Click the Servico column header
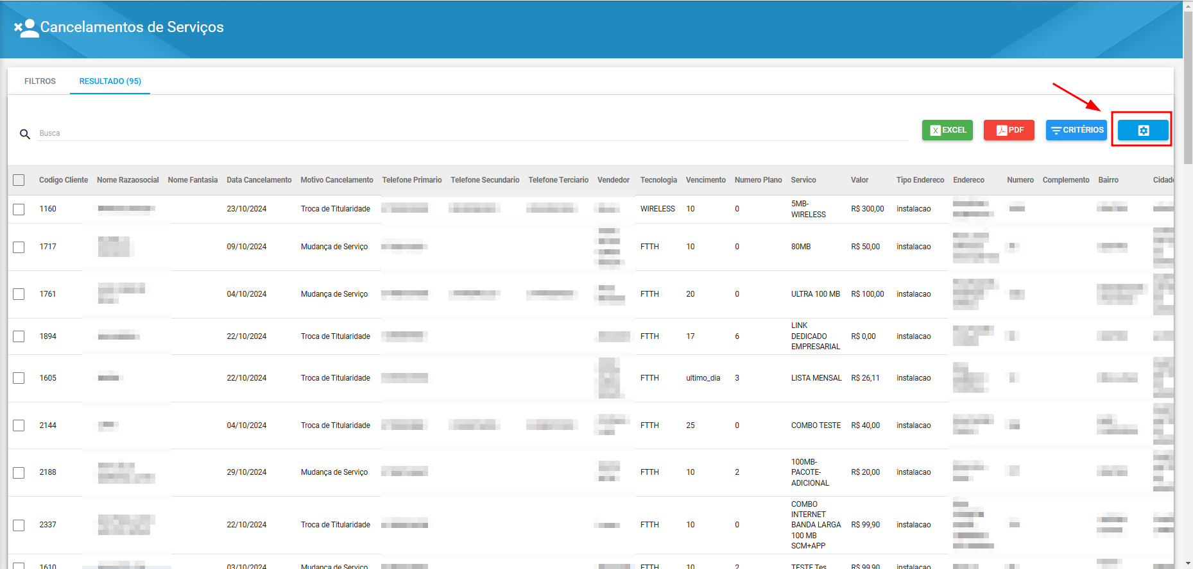Image resolution: width=1193 pixels, height=569 pixels. [803, 180]
